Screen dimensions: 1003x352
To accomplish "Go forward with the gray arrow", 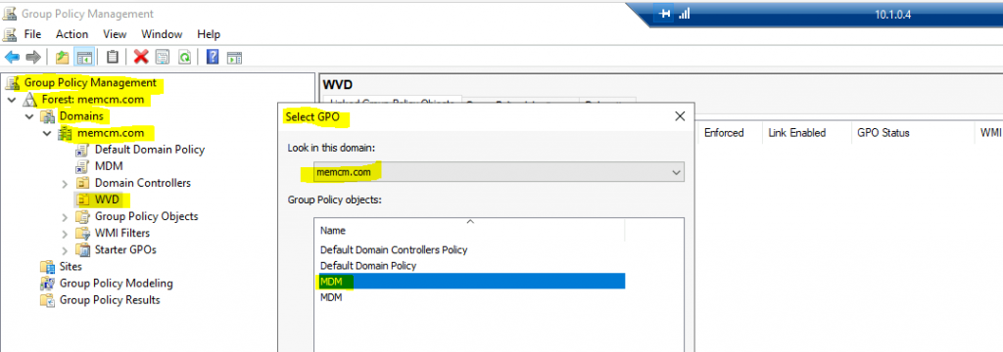I will pyautogui.click(x=32, y=58).
